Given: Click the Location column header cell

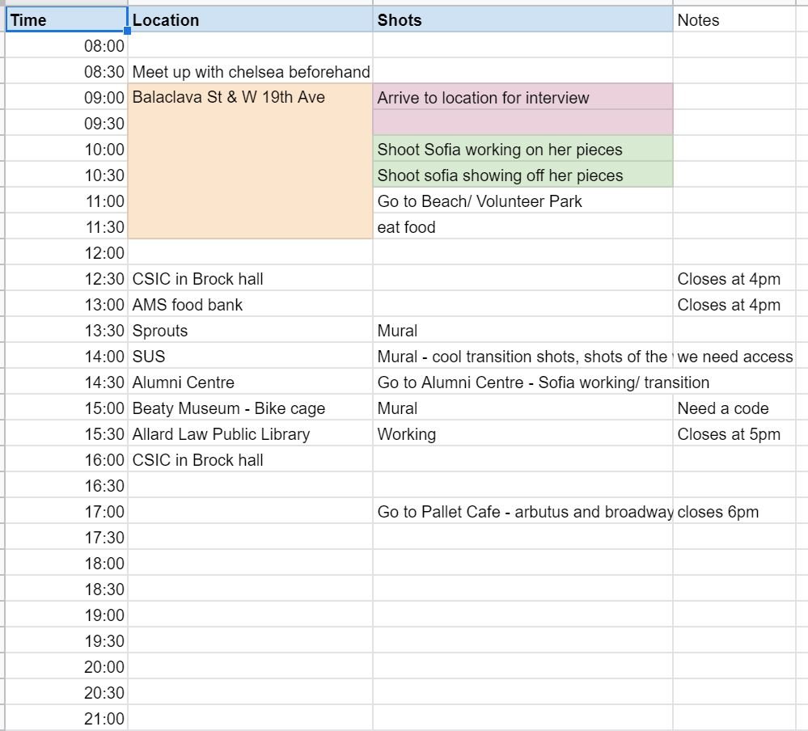Looking at the screenshot, I should click(x=250, y=20).
